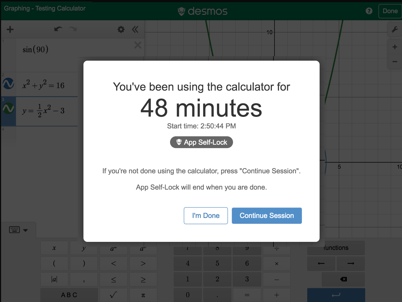Toggle the on-screen keyboard icon
Screen dimensions: 402x302
pyautogui.click(x=14, y=230)
